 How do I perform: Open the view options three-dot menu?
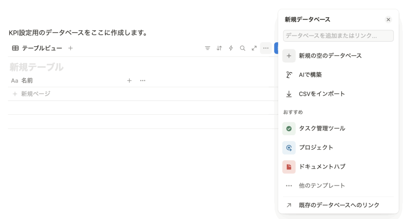point(266,48)
